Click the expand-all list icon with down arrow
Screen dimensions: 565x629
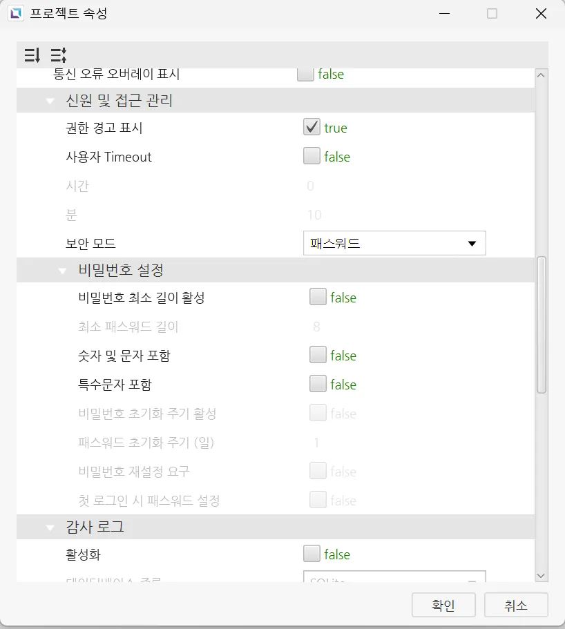coord(32,55)
